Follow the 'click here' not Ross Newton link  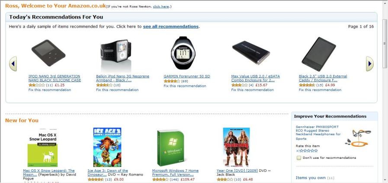pos(161,6)
